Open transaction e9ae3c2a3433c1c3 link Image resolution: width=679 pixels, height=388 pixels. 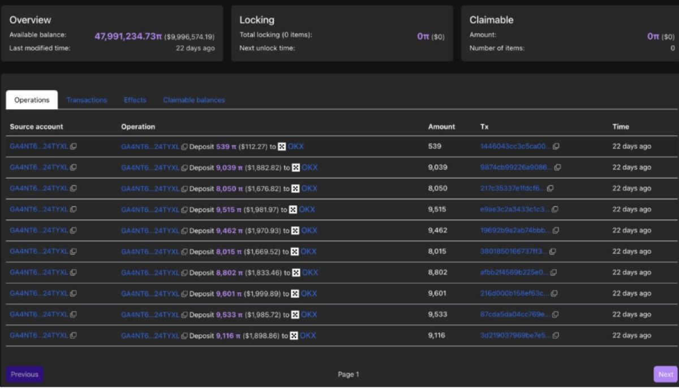tap(515, 209)
